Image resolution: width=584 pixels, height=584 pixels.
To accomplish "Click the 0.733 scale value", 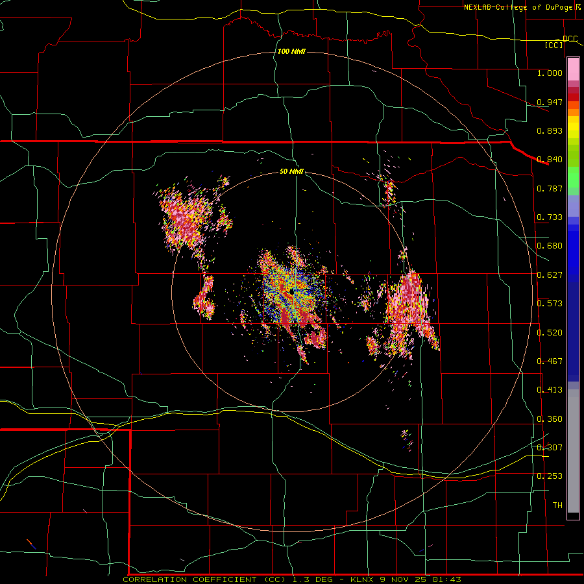I will pyautogui.click(x=550, y=217).
